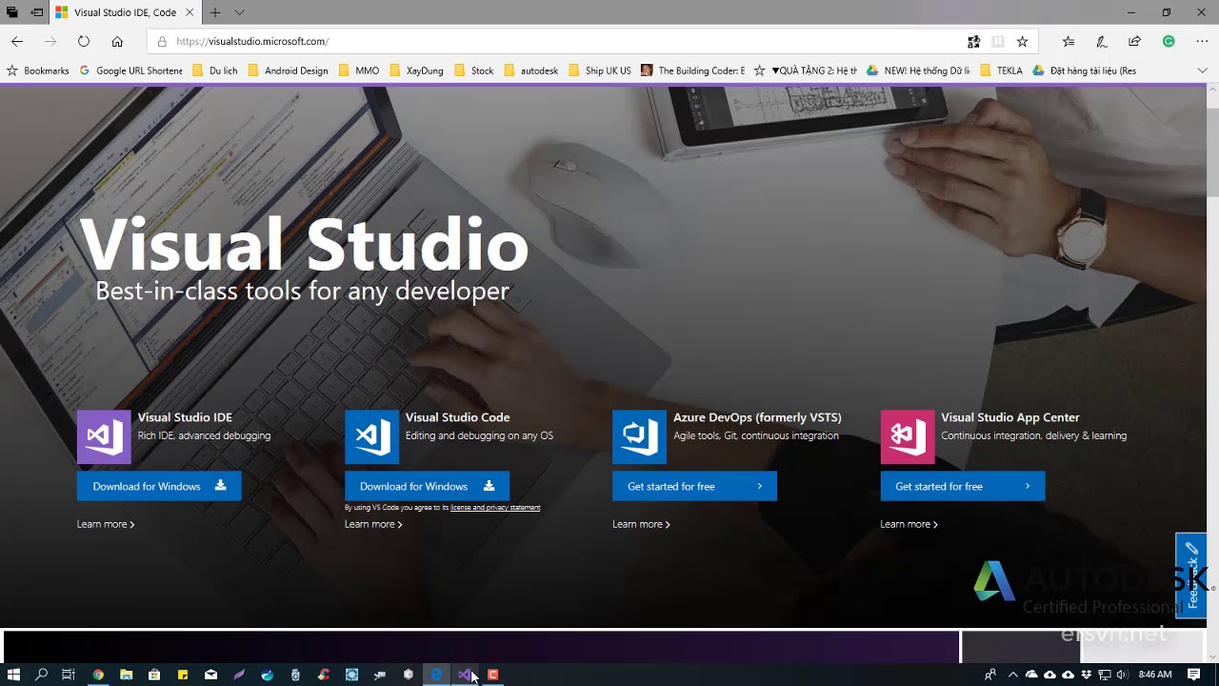Click the Dropbox tray icon
The image size is (1219, 686).
coord(1087,675)
